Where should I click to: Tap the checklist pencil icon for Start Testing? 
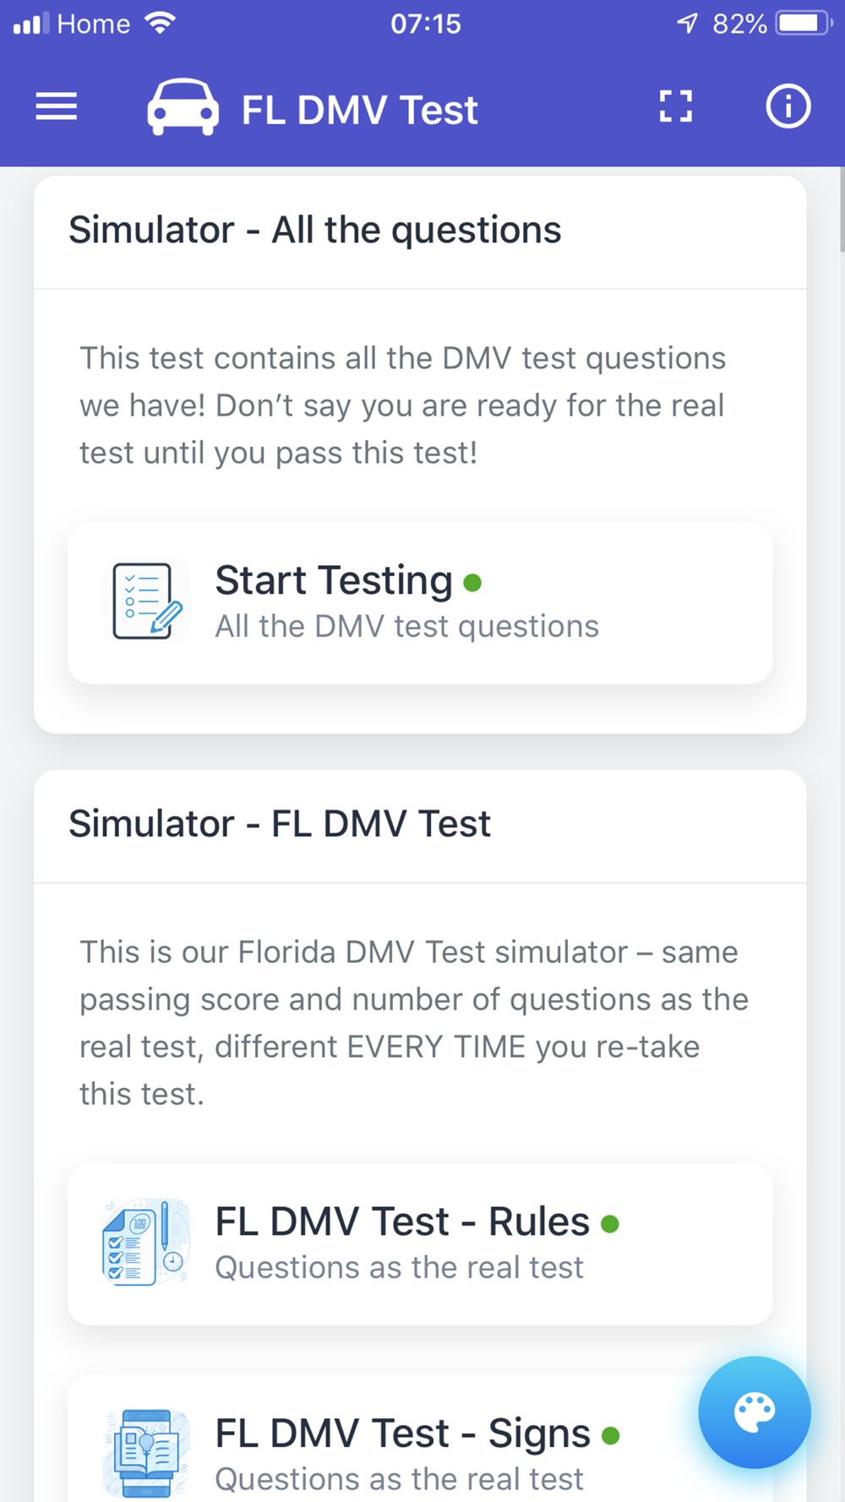[x=146, y=601]
